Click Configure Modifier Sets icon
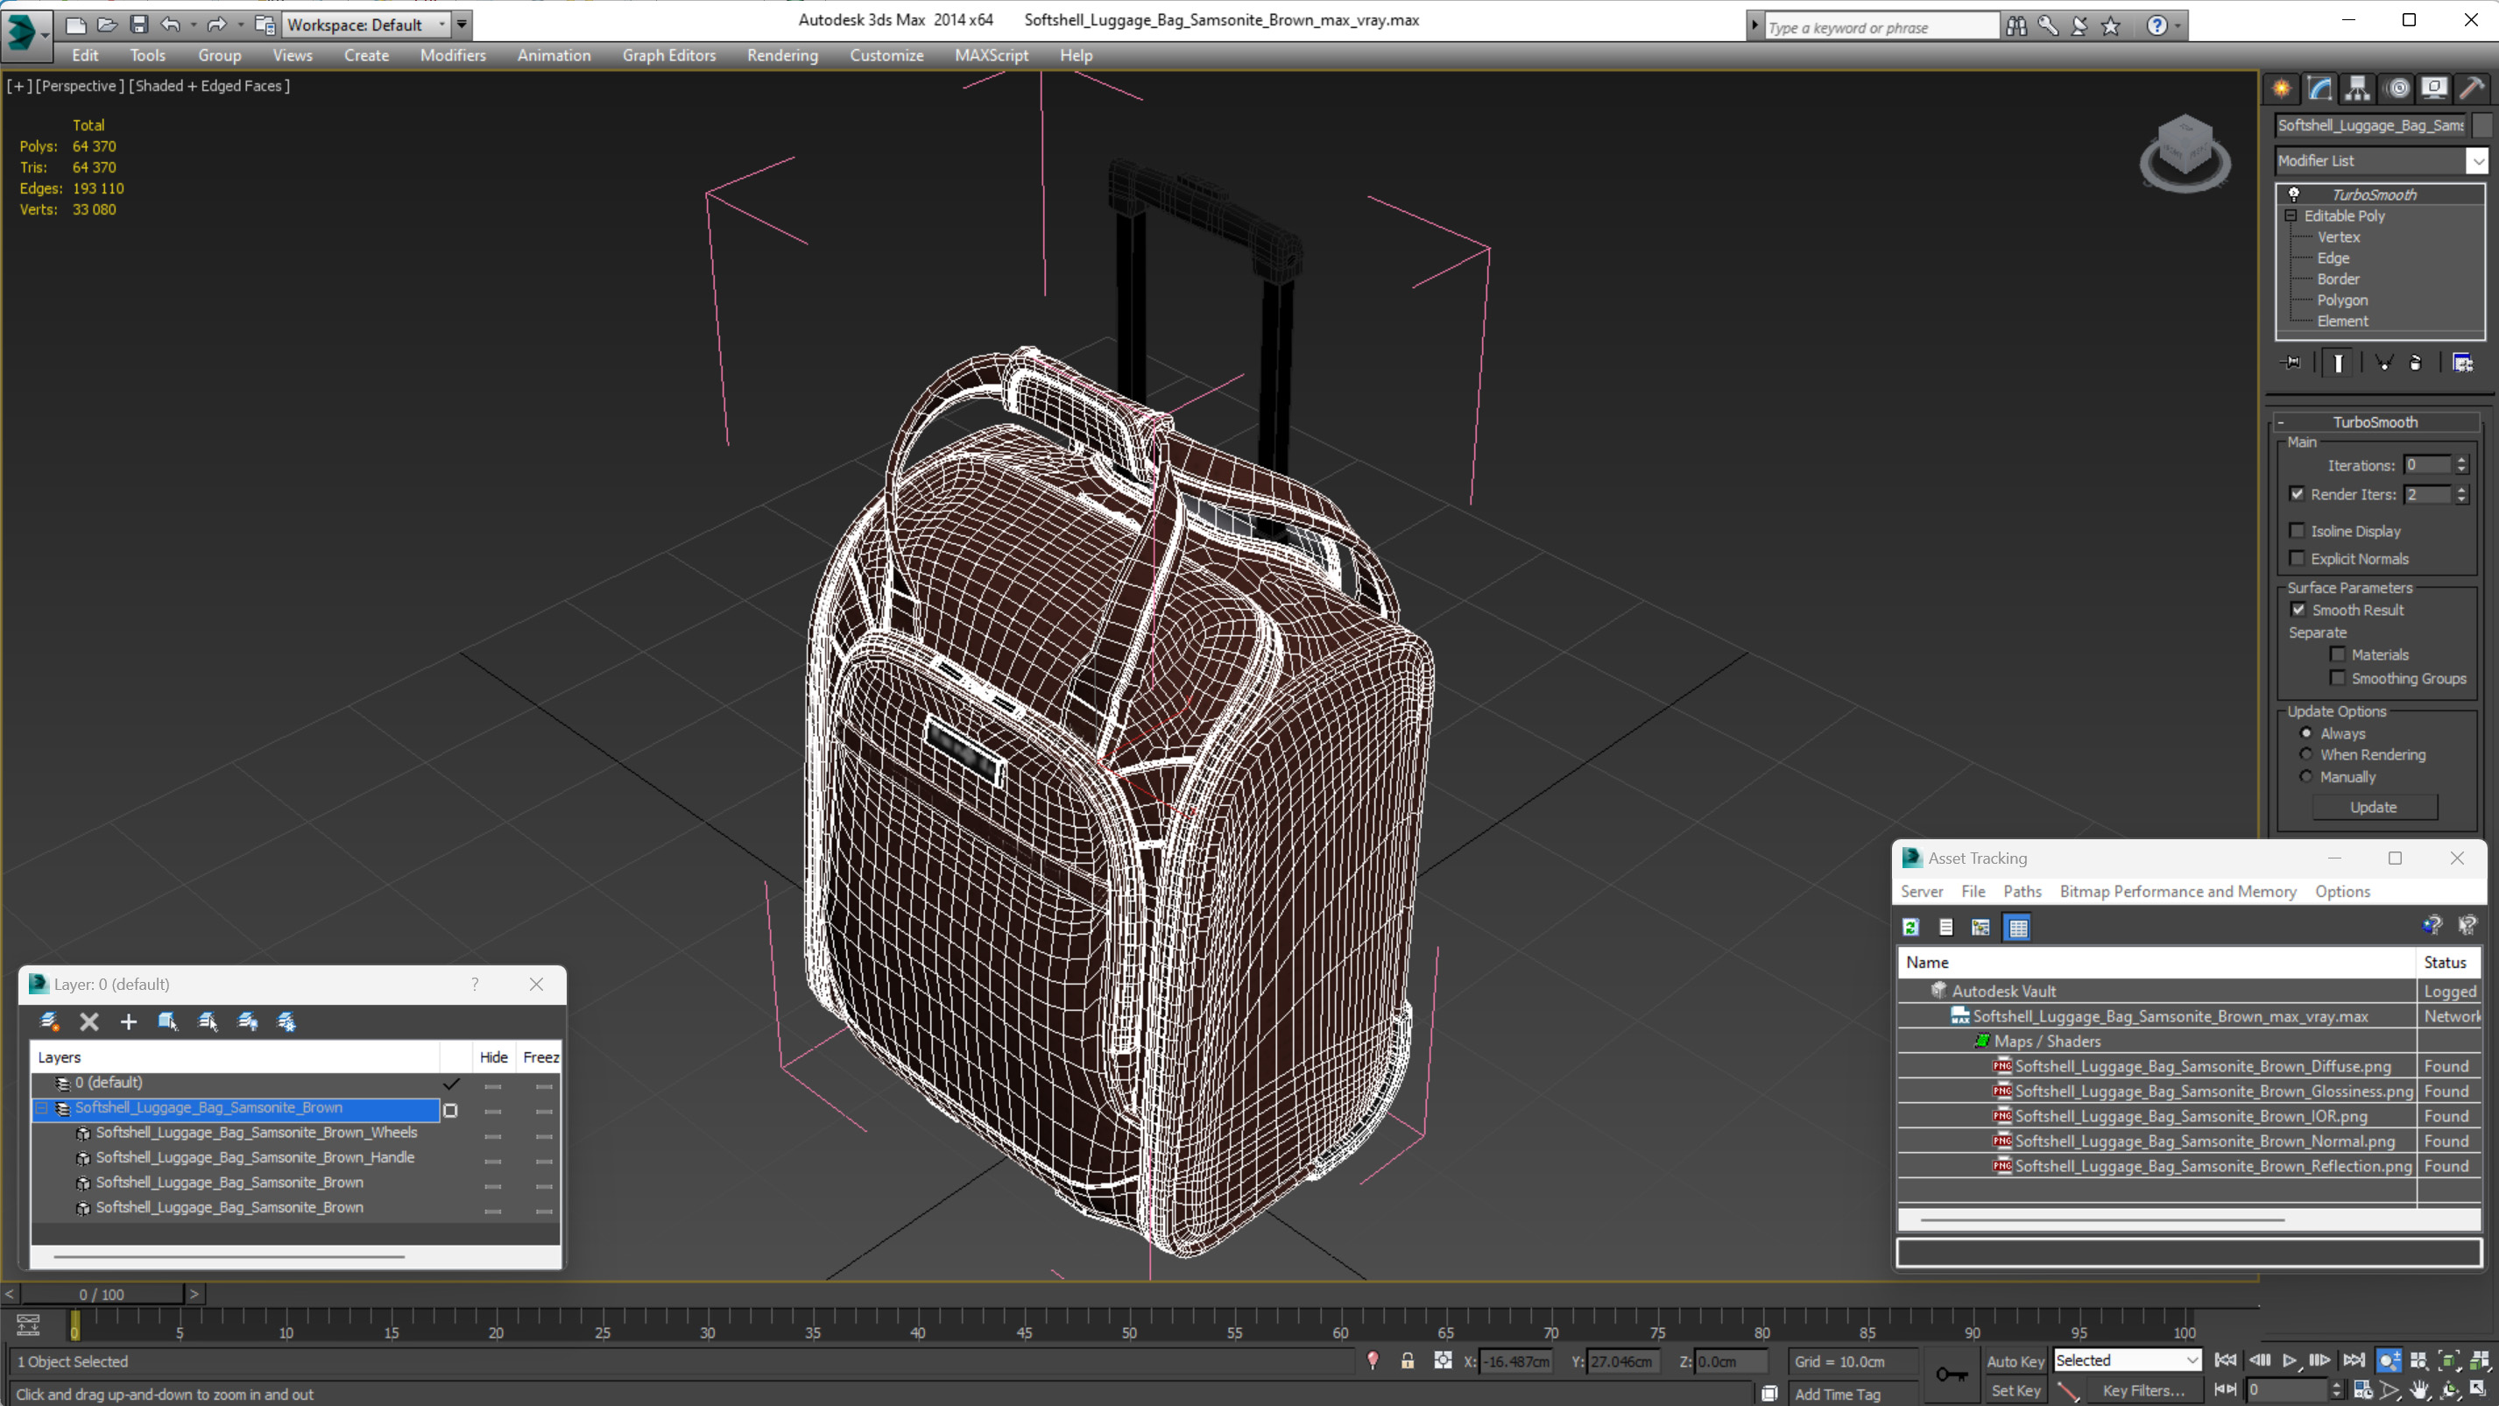This screenshot has height=1406, width=2499. click(2462, 363)
